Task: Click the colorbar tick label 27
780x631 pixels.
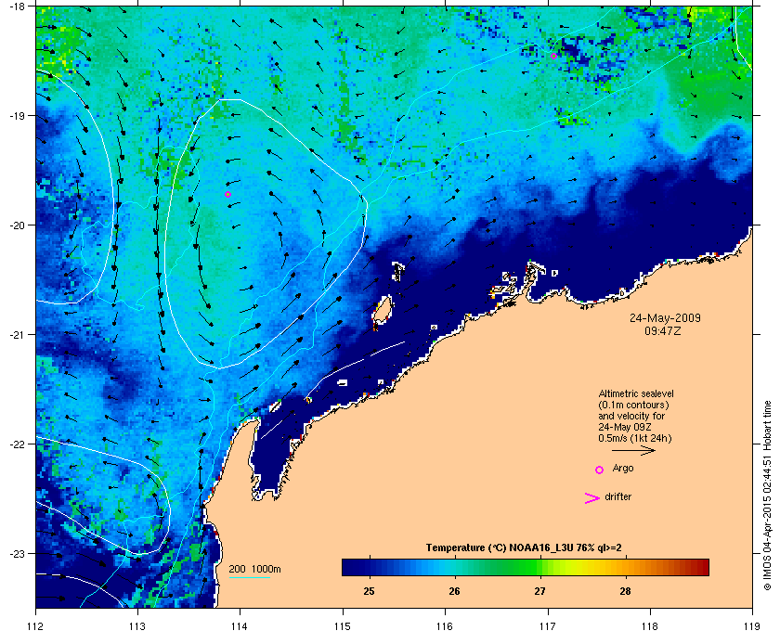Action: [539, 591]
